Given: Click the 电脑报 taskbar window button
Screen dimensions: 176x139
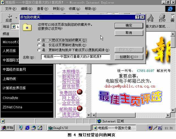Looking at the screenshot, I should (x=114, y=128).
